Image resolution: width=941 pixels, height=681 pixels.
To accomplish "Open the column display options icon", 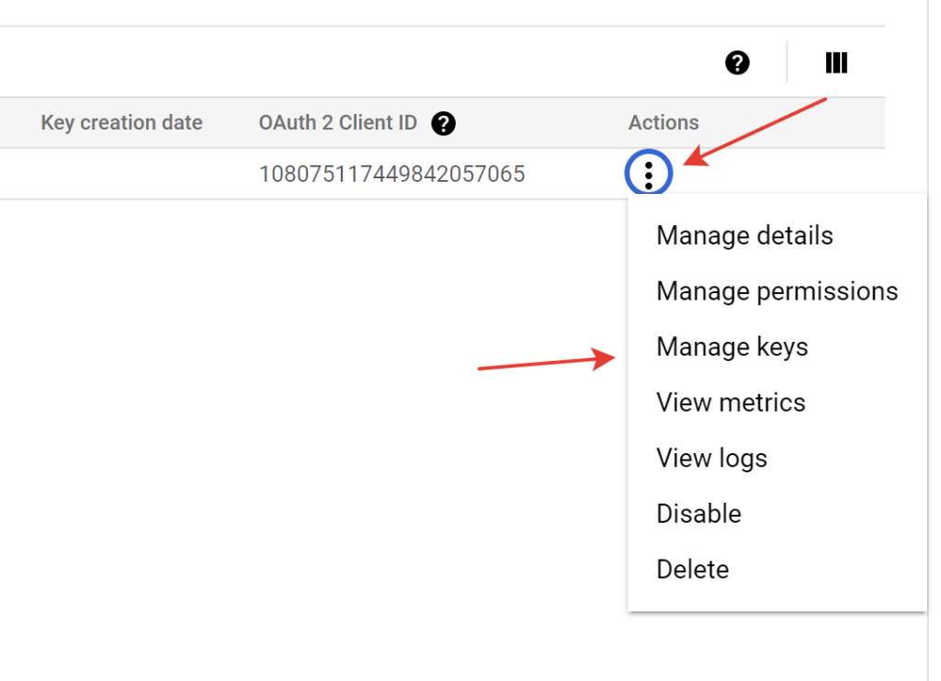I will (836, 62).
